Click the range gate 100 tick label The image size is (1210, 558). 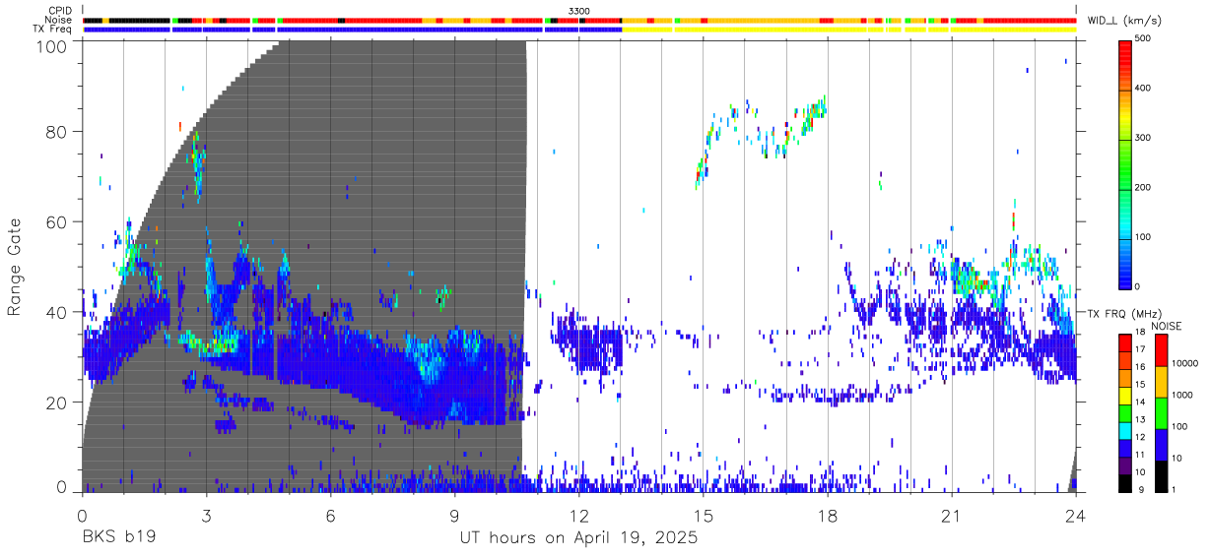point(53,47)
